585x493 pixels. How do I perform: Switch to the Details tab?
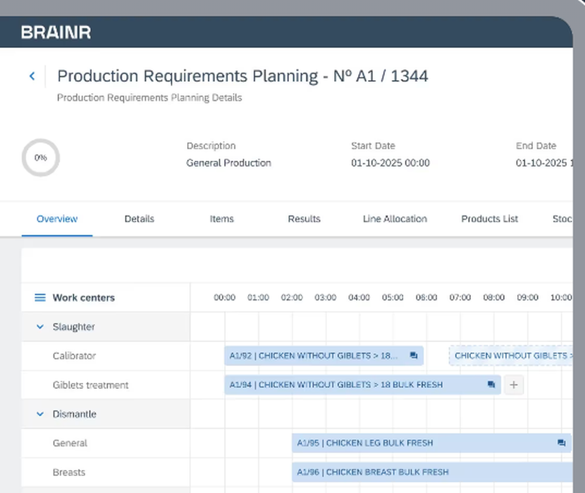coord(139,219)
